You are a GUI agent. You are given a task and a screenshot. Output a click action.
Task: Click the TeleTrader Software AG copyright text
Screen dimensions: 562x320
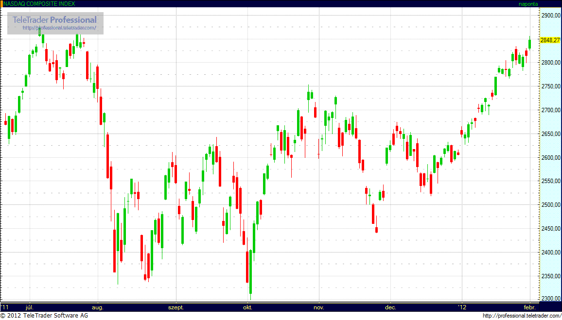44,316
